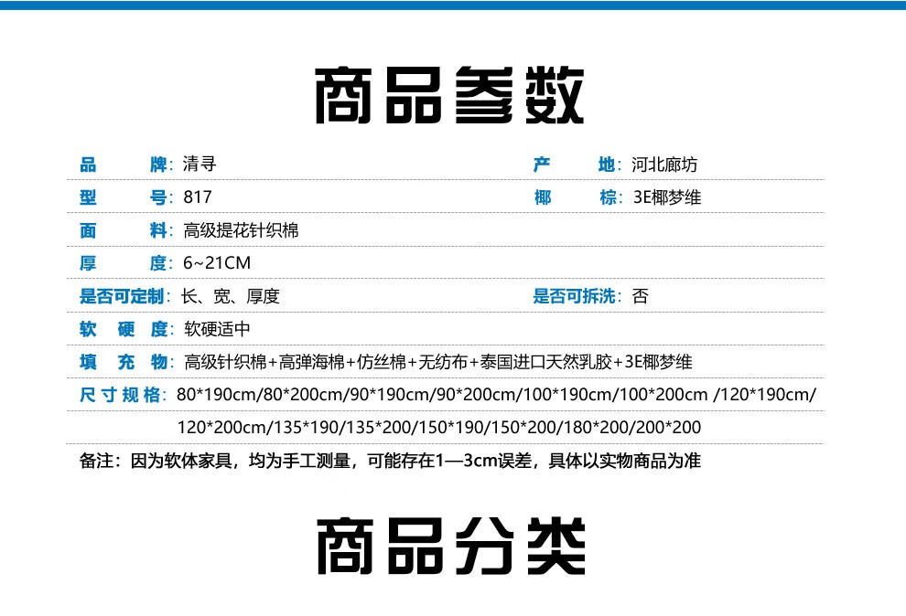Screen dimensions: 906x616
Task: Click the thickness value 6~21CM
Action: click(x=217, y=263)
